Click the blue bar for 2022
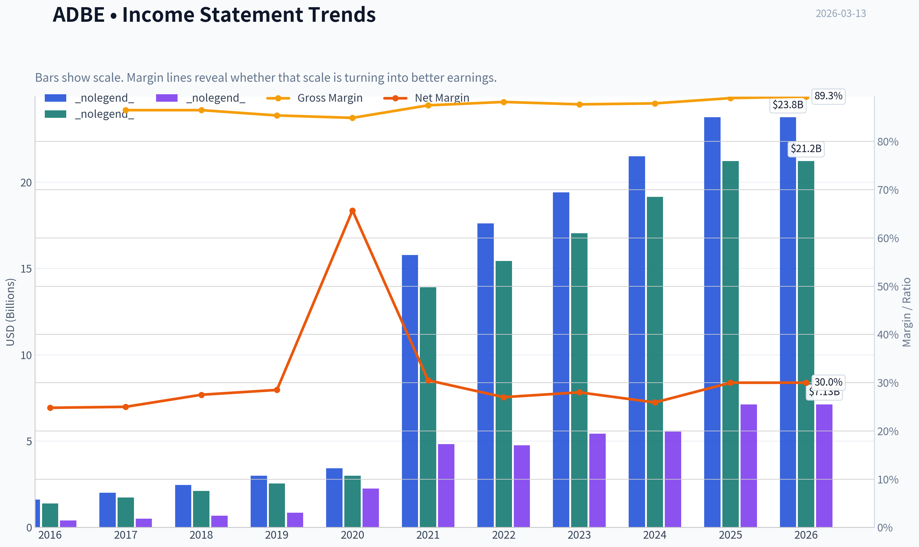Viewport: 919px width, 547px height. point(485,375)
